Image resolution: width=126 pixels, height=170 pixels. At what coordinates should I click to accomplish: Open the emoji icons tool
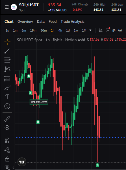point(7,106)
